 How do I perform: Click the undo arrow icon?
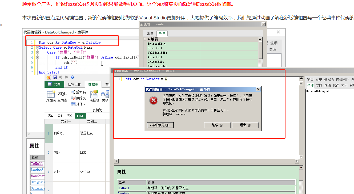61,77
